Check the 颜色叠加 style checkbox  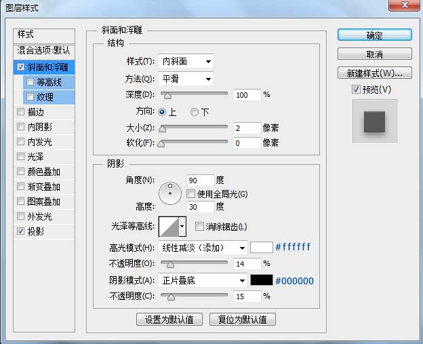point(21,171)
